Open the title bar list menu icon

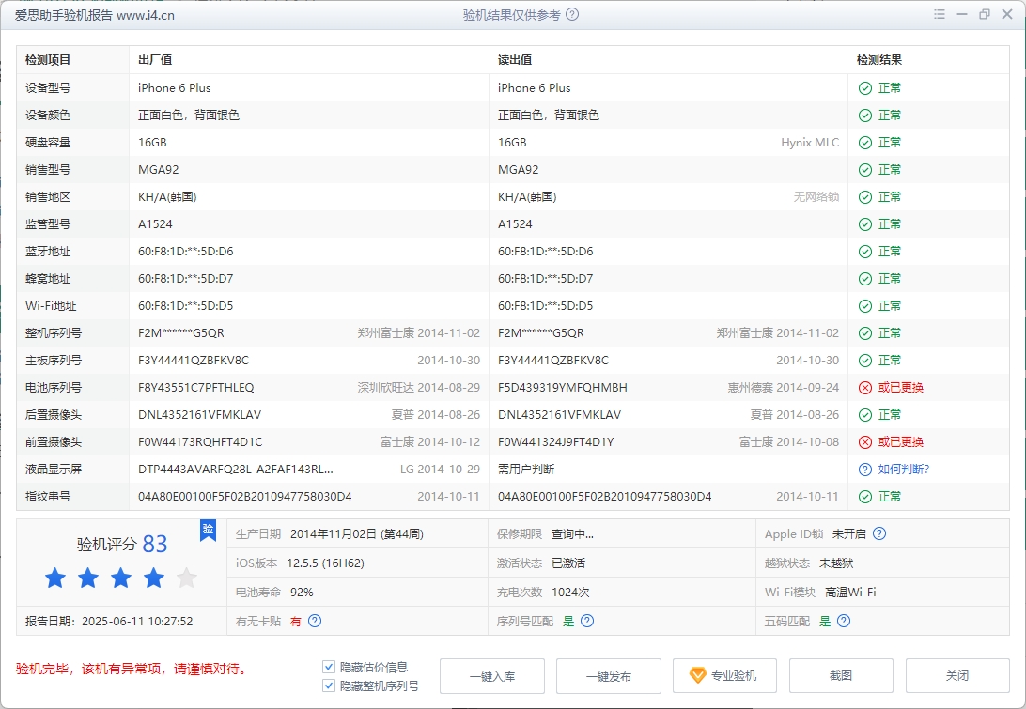(939, 14)
